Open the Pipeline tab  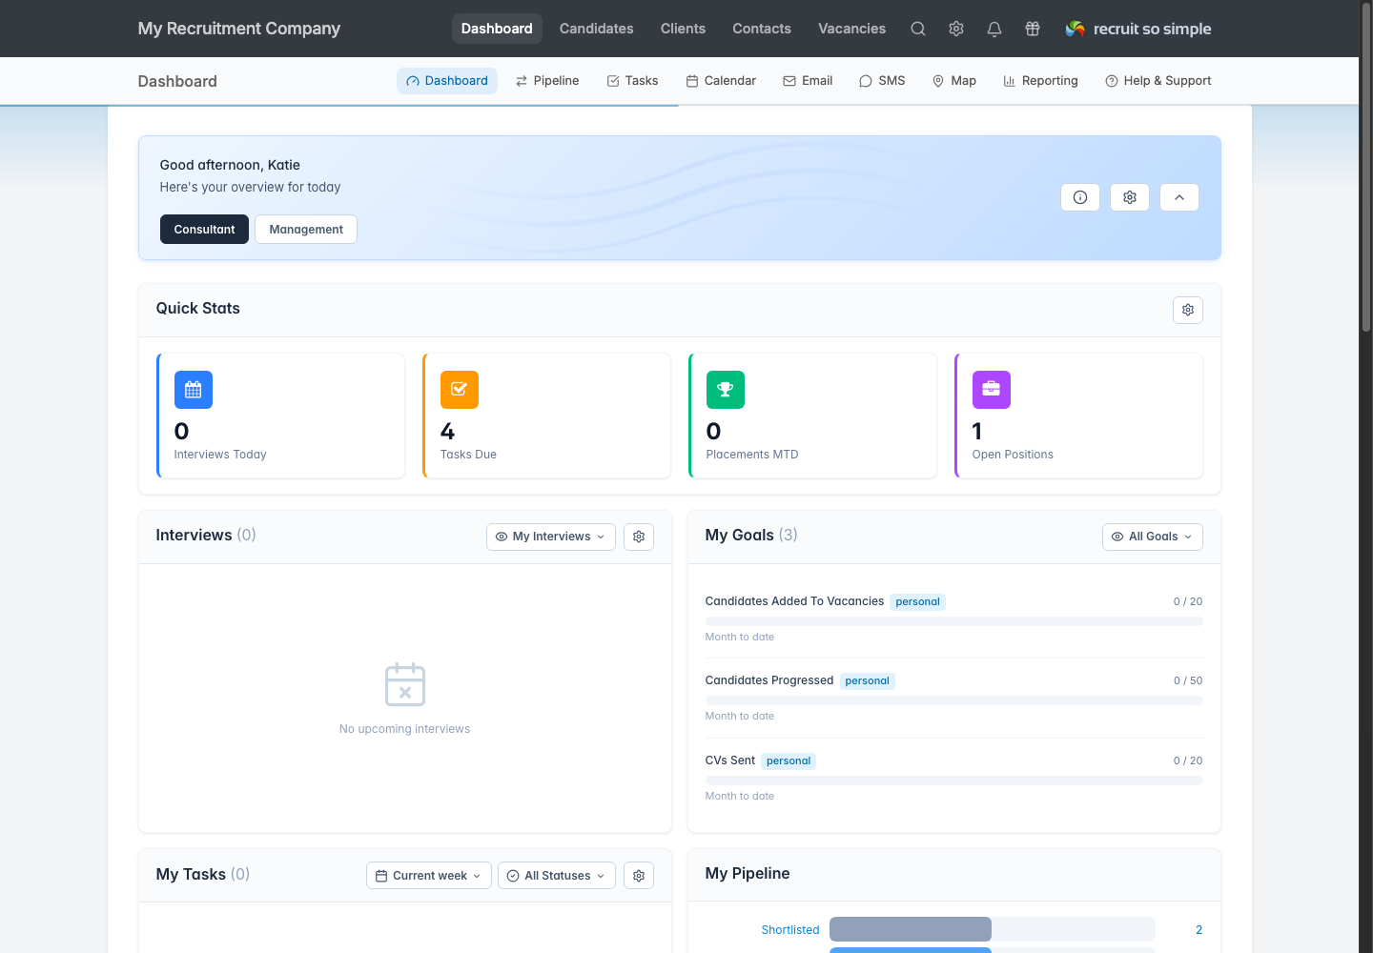coord(547,81)
